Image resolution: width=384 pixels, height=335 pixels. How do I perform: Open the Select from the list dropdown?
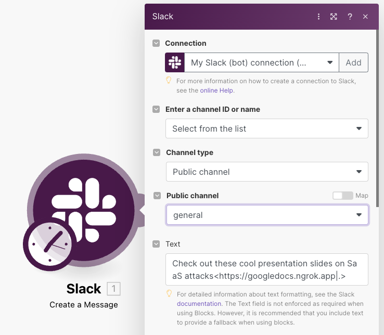(267, 128)
